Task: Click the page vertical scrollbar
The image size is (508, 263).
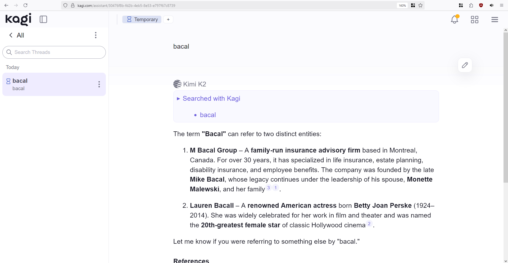Action: pyautogui.click(x=505, y=106)
